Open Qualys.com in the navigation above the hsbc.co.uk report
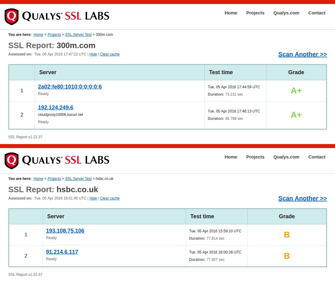The image size is (335, 282). (286, 157)
